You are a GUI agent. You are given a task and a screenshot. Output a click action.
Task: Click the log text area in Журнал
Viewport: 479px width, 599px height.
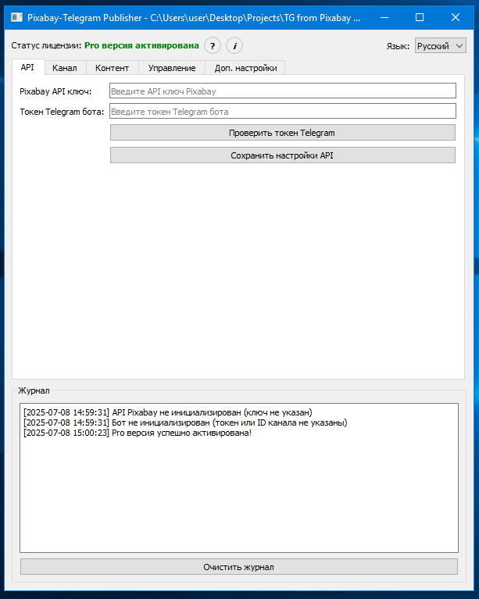point(239,477)
